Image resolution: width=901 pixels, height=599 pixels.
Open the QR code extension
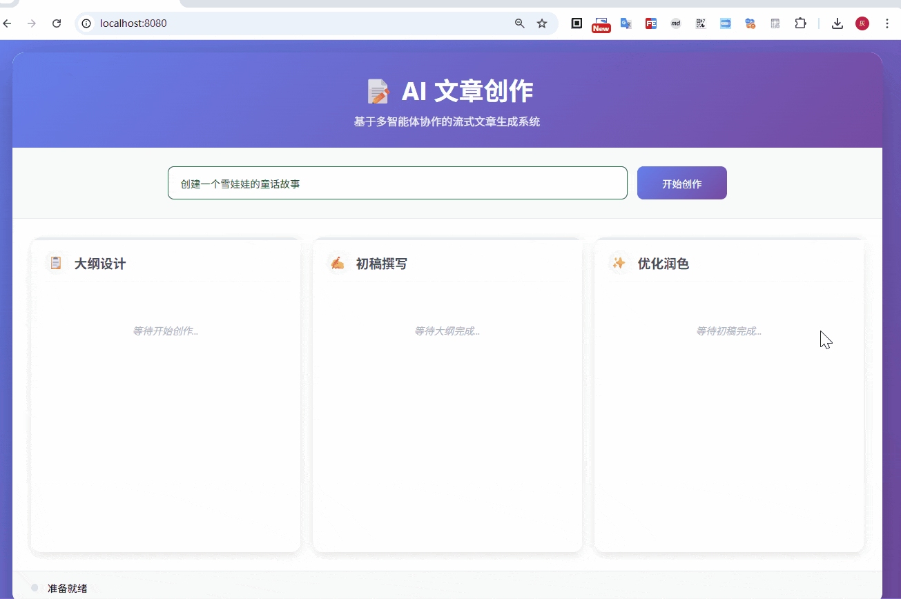tap(701, 23)
